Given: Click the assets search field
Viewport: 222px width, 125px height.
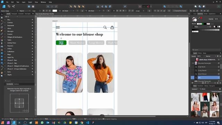Looking at the screenshot, I should coord(19,81).
